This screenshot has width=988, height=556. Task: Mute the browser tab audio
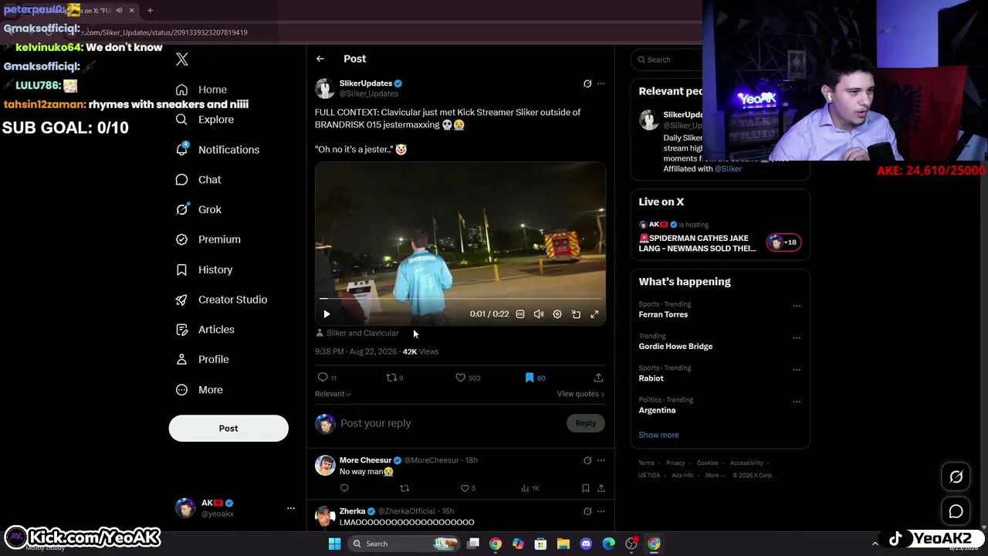click(119, 10)
